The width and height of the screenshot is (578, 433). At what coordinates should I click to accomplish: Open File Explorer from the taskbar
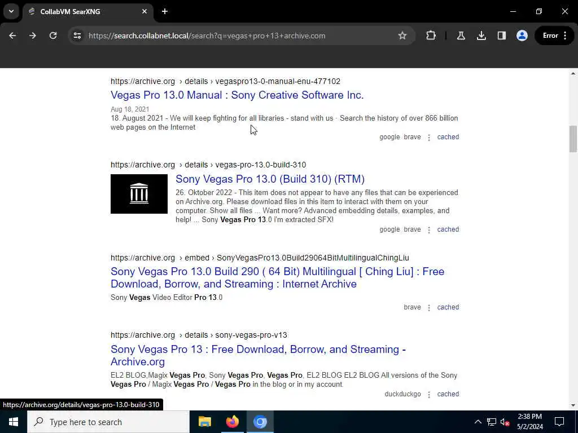click(204, 422)
